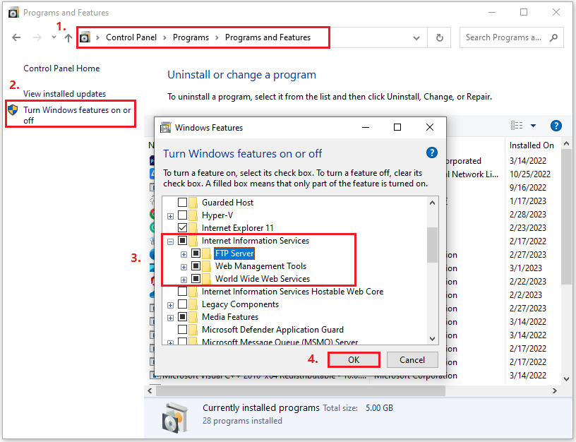Click the search magnifier icon

click(x=553, y=37)
